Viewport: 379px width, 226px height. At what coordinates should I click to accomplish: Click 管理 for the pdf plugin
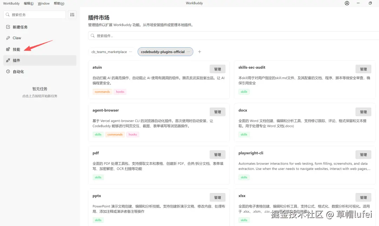(218, 155)
